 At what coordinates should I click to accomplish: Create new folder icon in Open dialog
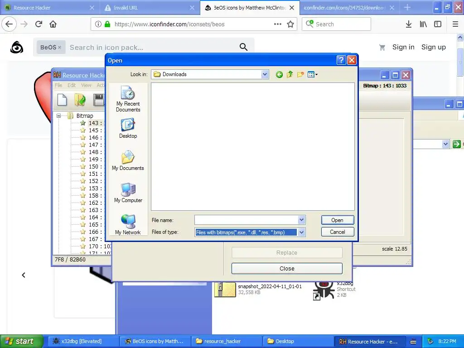click(300, 74)
